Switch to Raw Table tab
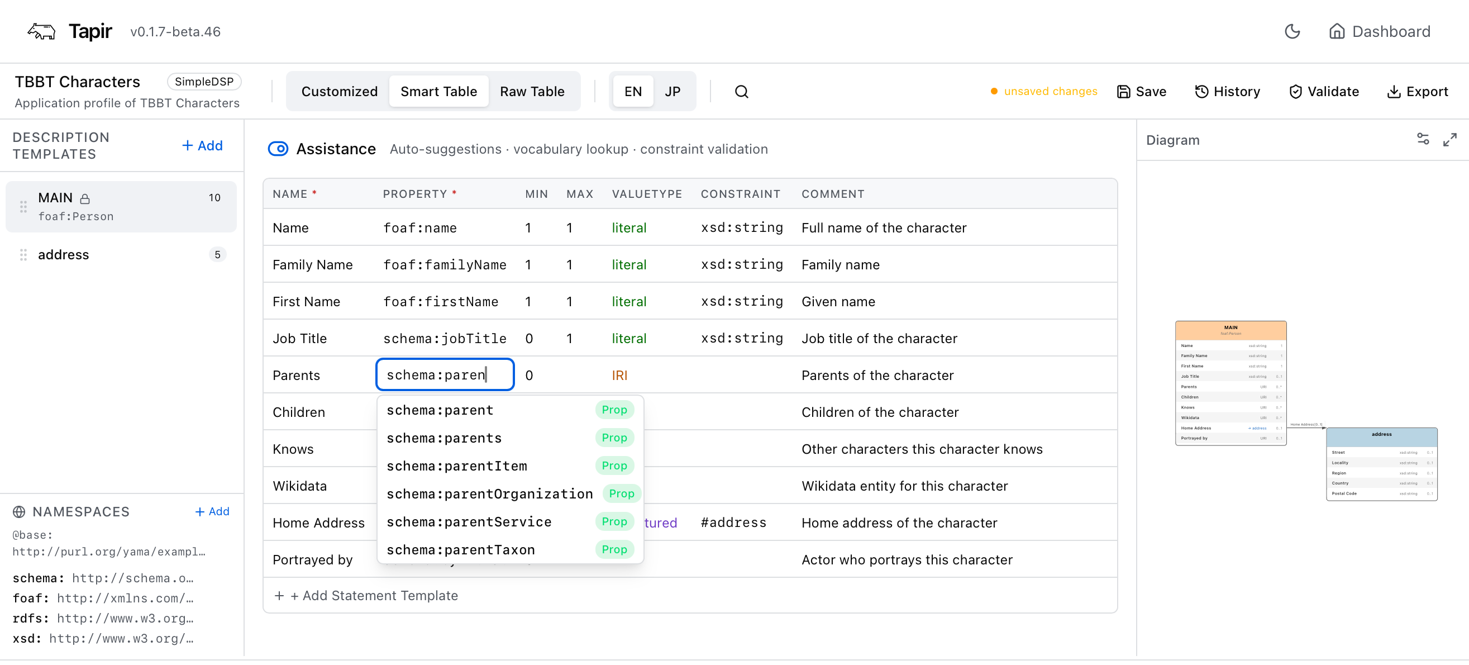This screenshot has height=665, width=1469. click(x=532, y=91)
